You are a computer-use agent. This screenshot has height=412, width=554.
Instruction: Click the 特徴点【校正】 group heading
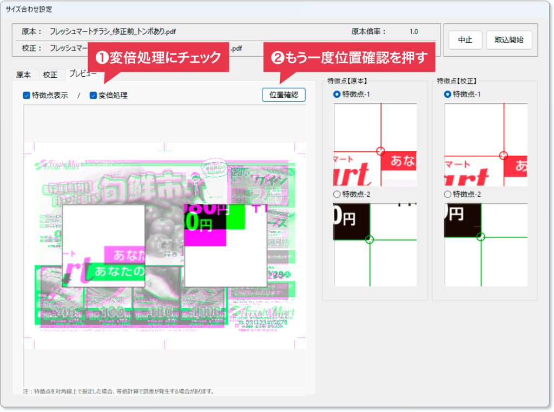point(457,81)
